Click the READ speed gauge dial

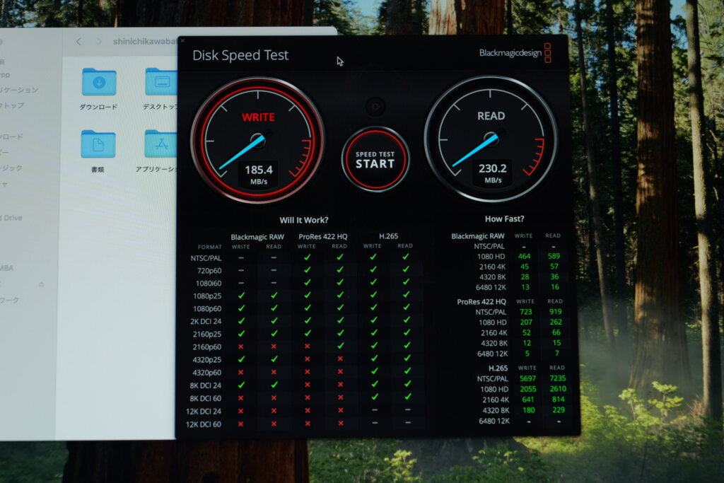click(491, 139)
